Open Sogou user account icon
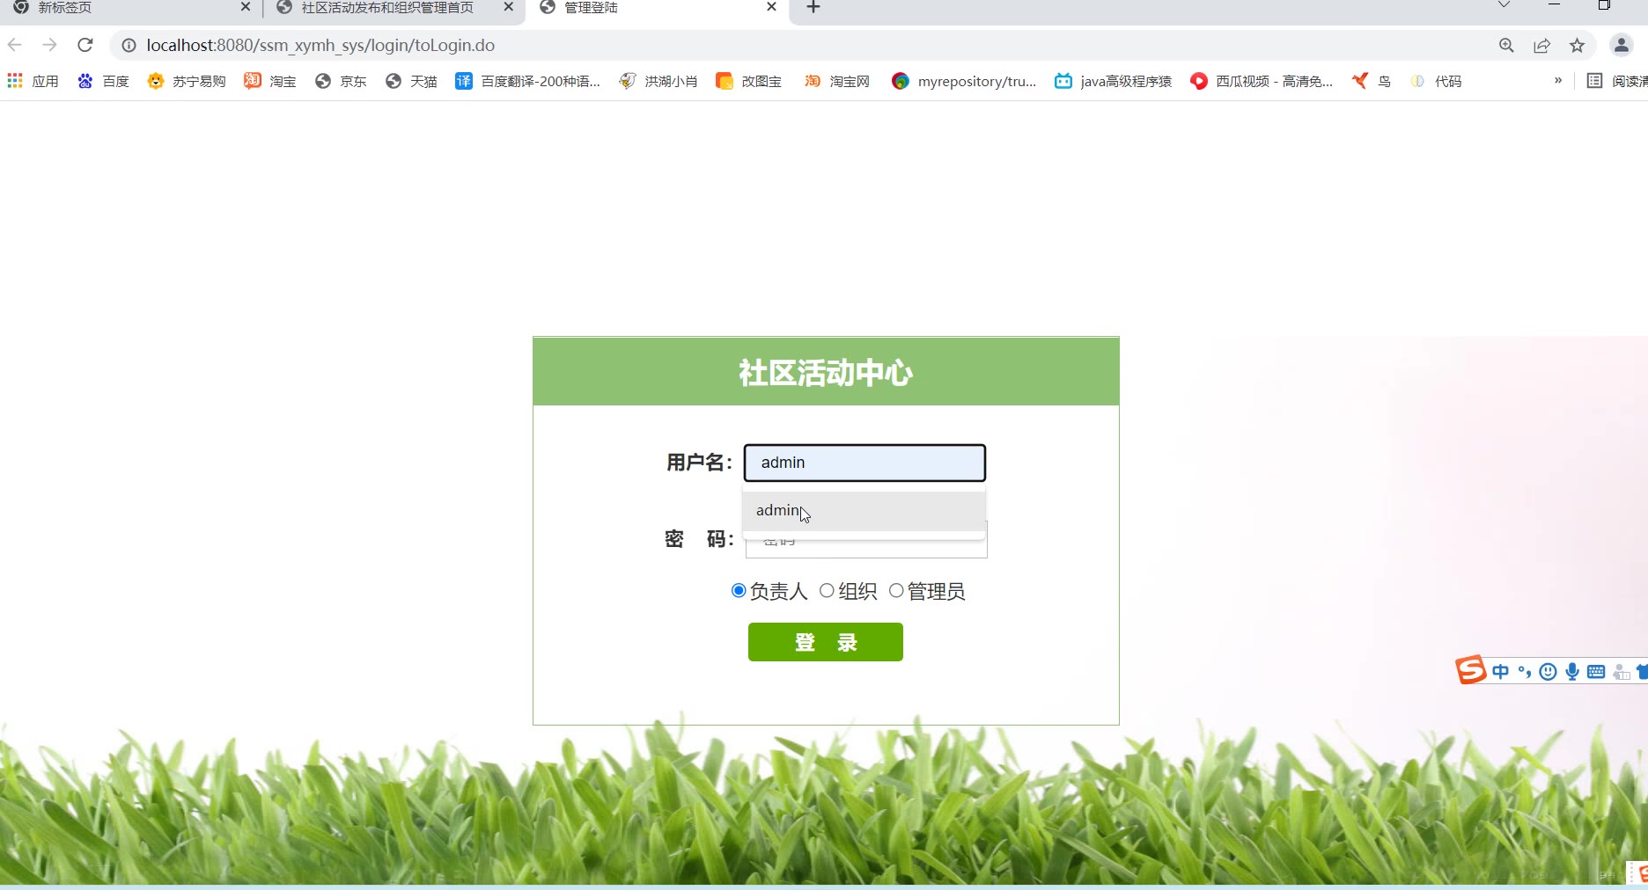Screen dimensions: 1648x890 [x=1622, y=672]
